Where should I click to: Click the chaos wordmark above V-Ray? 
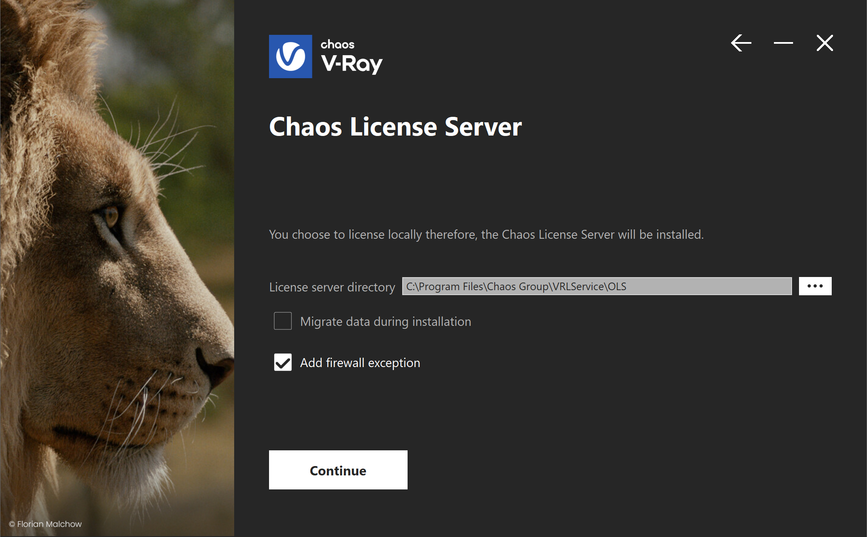[337, 44]
